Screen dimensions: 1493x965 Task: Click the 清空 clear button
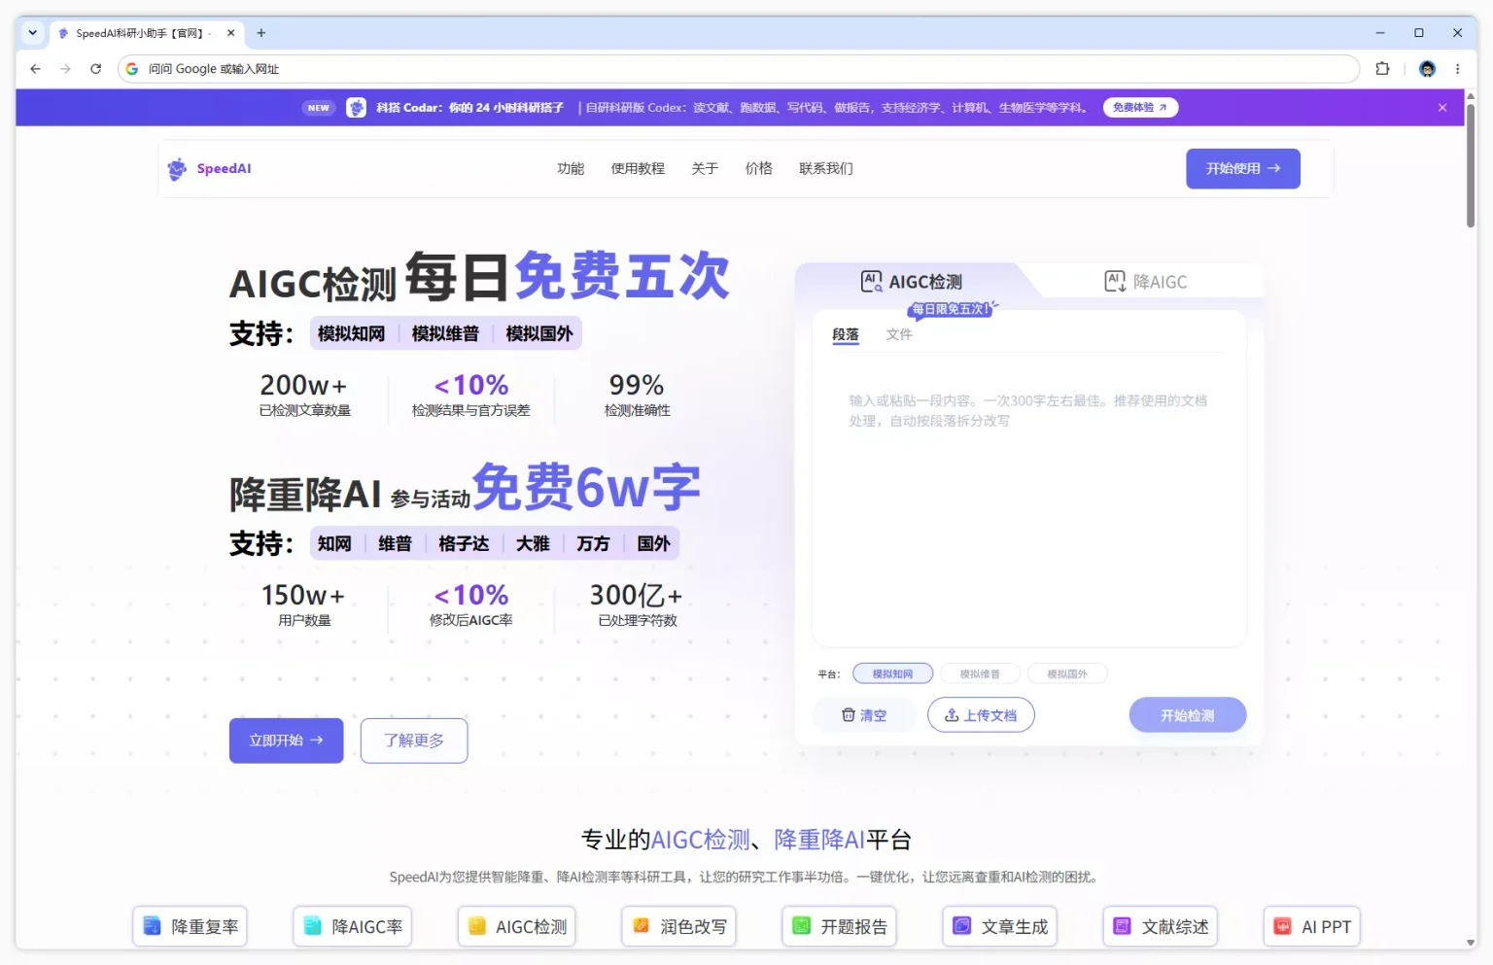coord(864,715)
